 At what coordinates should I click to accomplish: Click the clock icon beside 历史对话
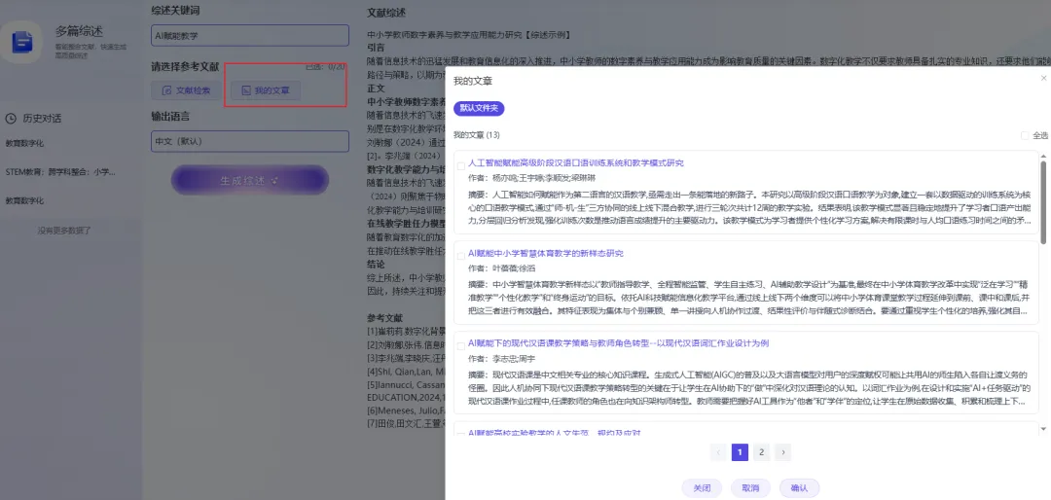click(x=11, y=119)
